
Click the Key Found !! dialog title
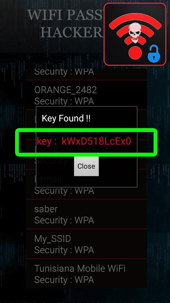[x=66, y=118]
